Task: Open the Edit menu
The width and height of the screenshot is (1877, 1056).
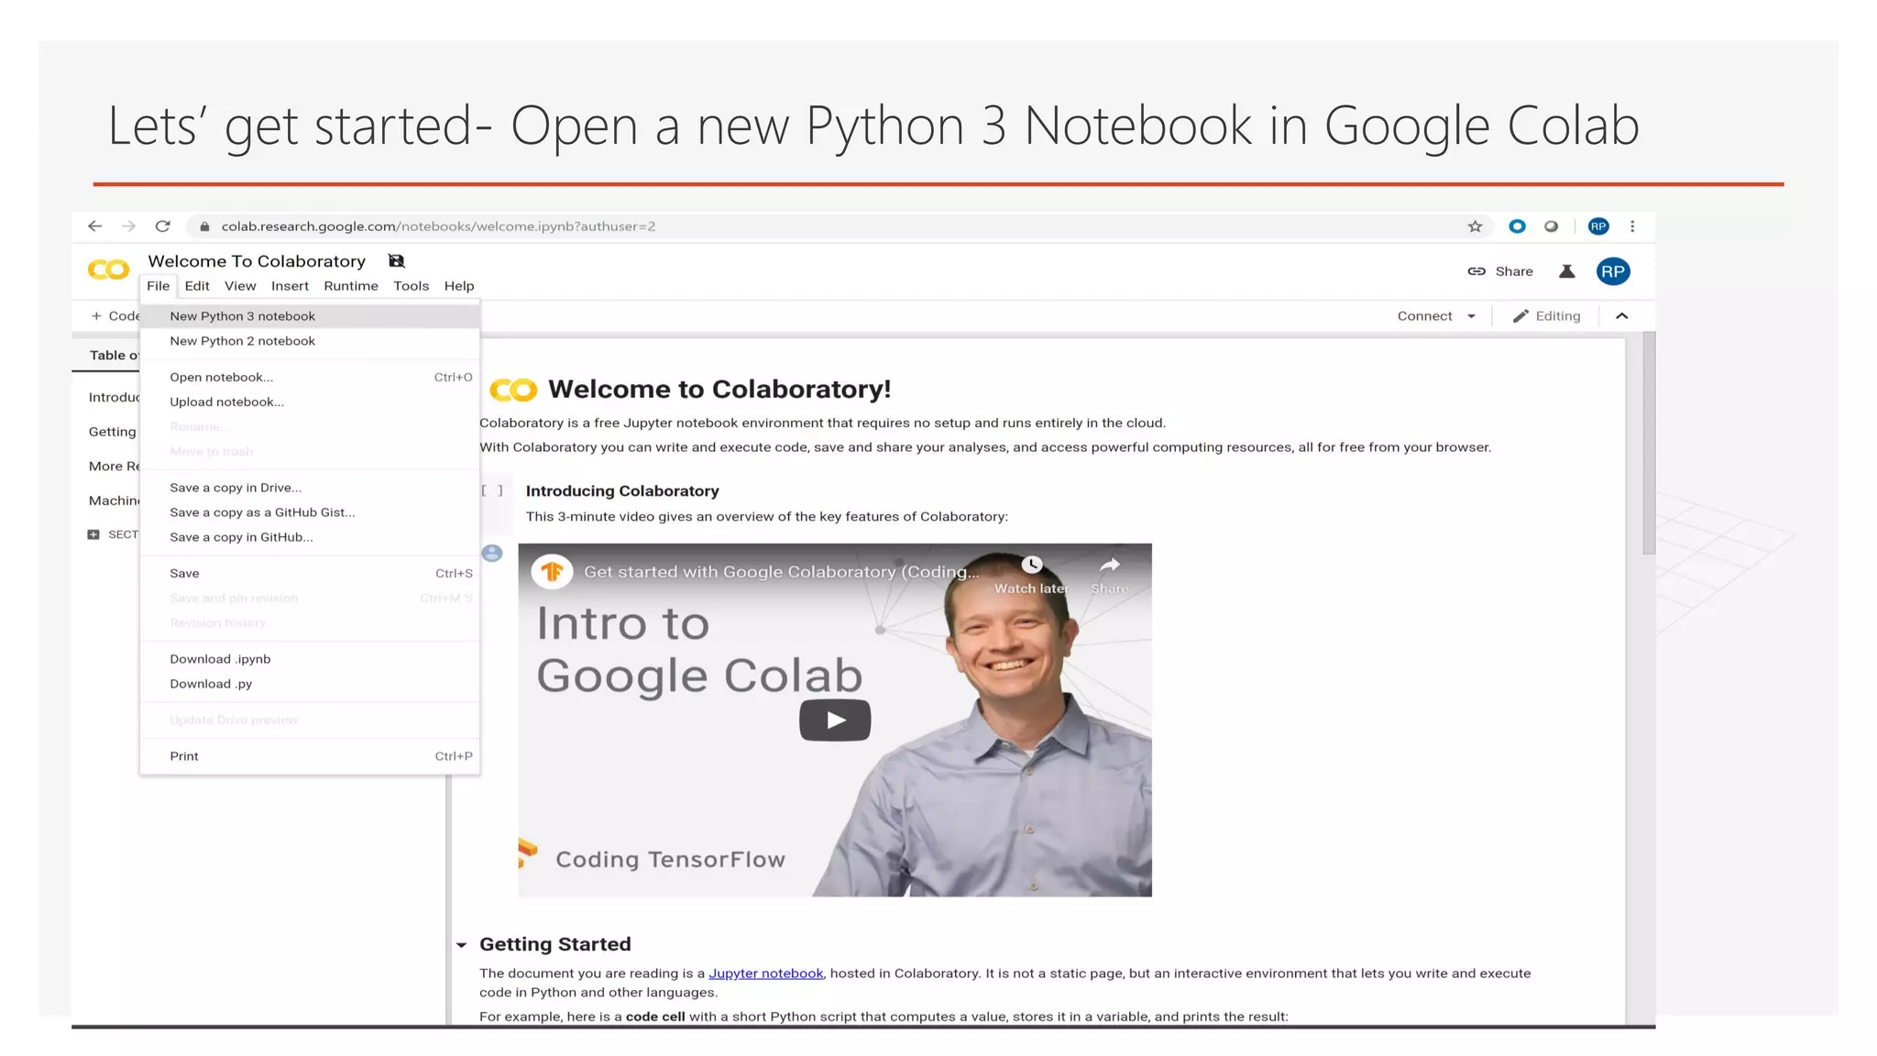Action: coord(197,286)
